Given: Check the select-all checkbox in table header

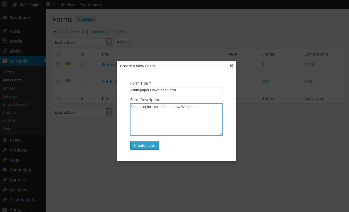Looking at the screenshot, I should point(58,54).
